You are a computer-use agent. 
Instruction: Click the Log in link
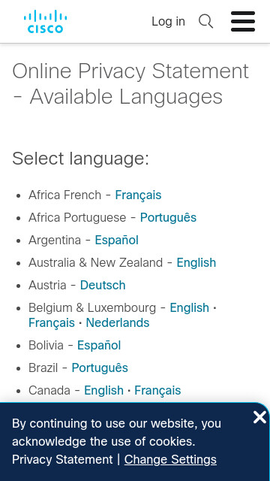point(168,22)
